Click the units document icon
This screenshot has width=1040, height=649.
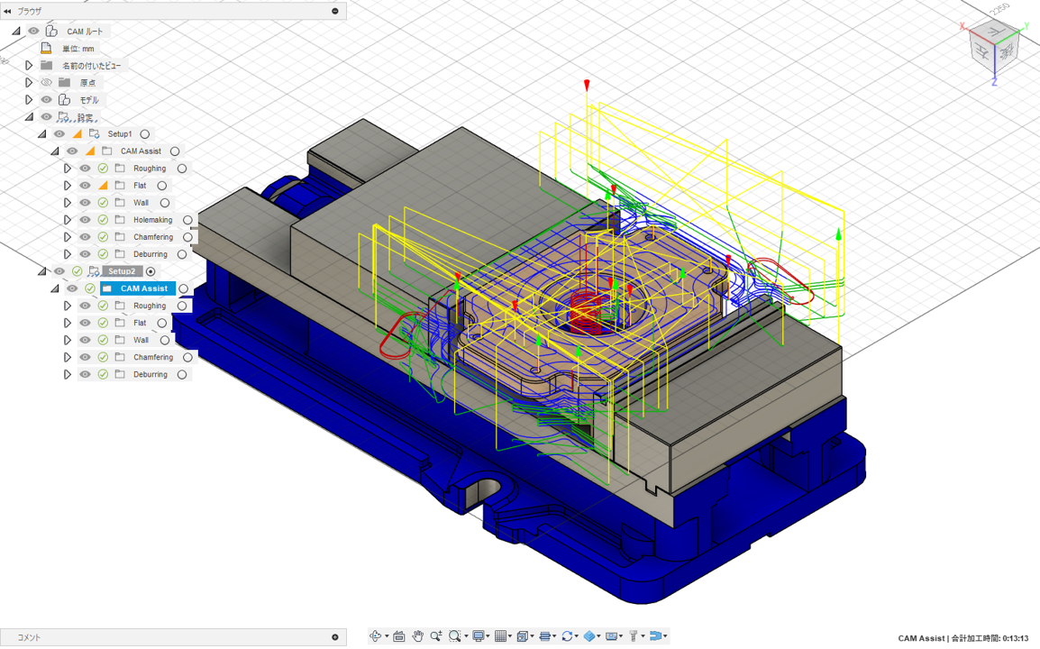[x=46, y=48]
